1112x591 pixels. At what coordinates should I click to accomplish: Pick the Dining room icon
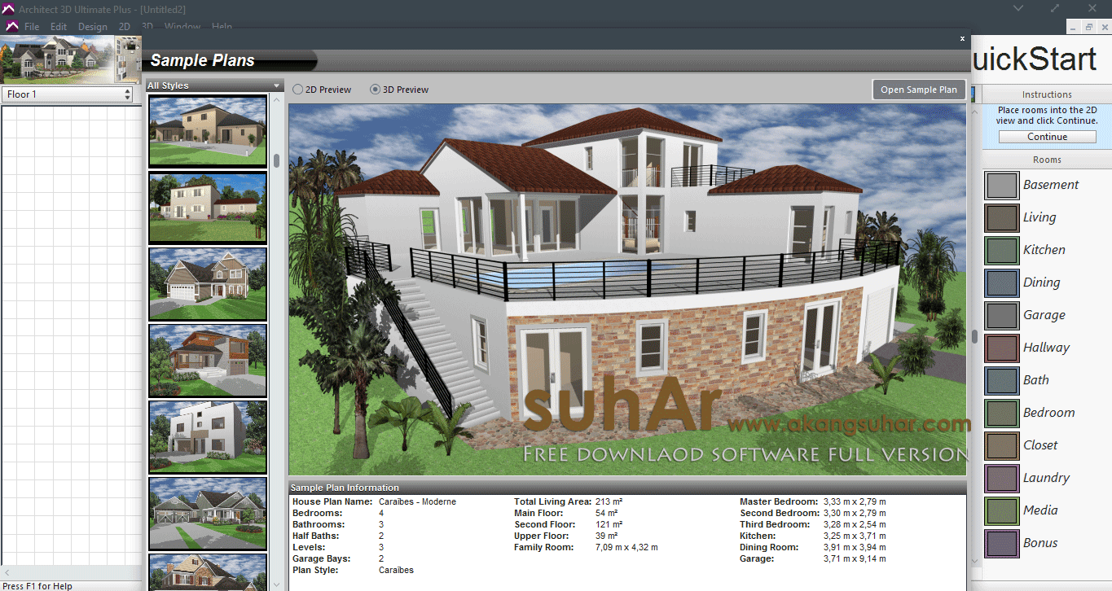point(1002,282)
